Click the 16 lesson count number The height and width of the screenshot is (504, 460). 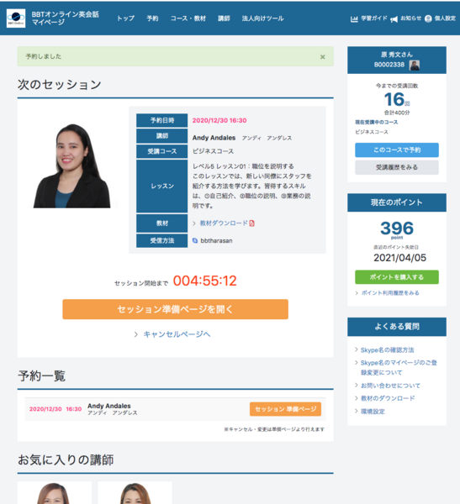[x=394, y=99]
